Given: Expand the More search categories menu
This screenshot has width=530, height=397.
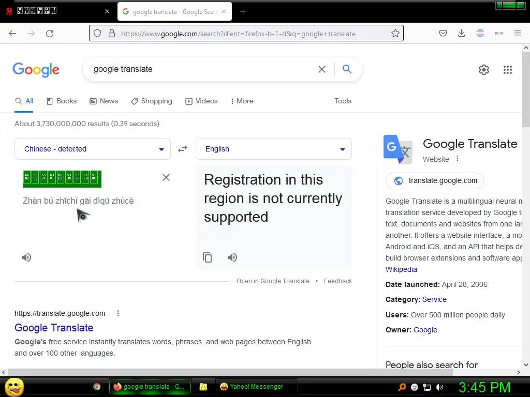Looking at the screenshot, I should [242, 101].
